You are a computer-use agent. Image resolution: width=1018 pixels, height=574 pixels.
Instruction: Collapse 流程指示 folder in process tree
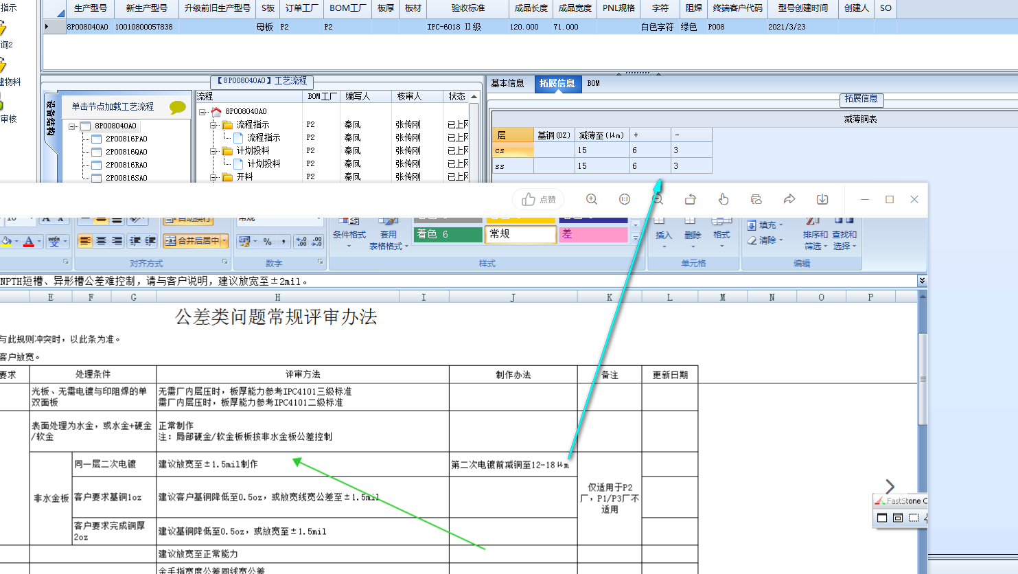pos(213,125)
